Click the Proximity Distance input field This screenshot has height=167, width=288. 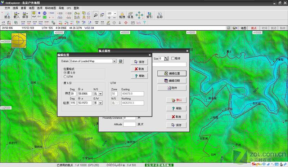click(x=130, y=118)
